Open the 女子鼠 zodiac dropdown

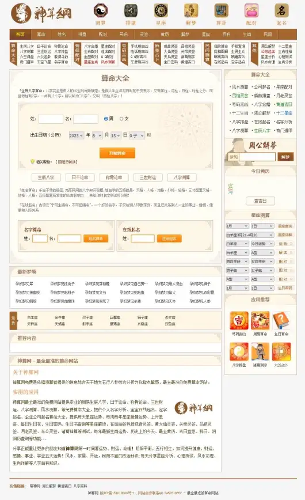coord(262,270)
